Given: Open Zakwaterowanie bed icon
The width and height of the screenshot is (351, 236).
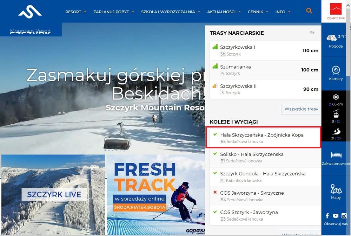Looking at the screenshot, I should tap(336, 155).
